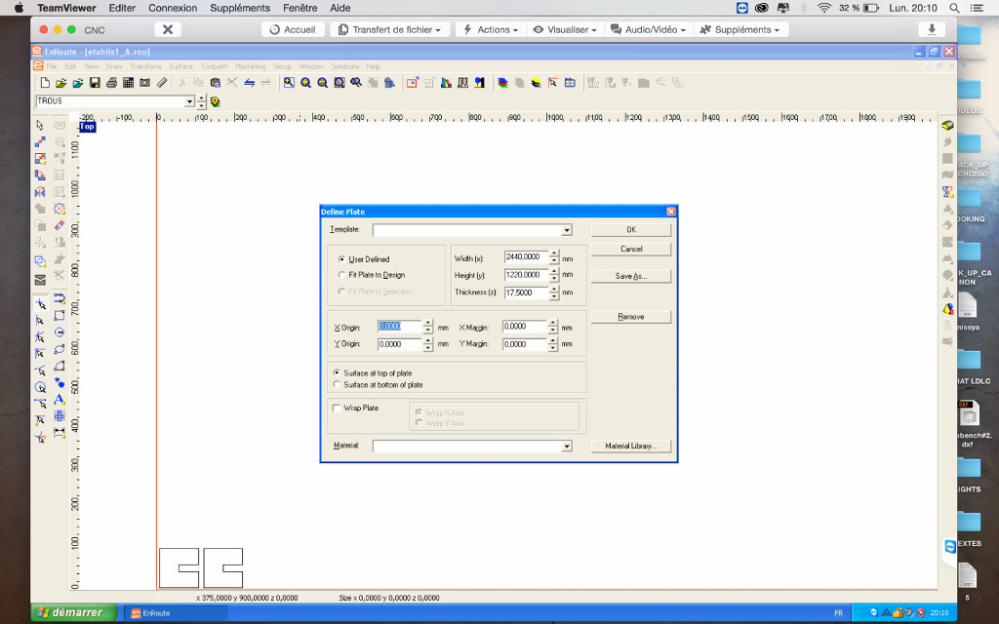
Task: Click the red circle-cross tool icon
Action: click(x=60, y=209)
